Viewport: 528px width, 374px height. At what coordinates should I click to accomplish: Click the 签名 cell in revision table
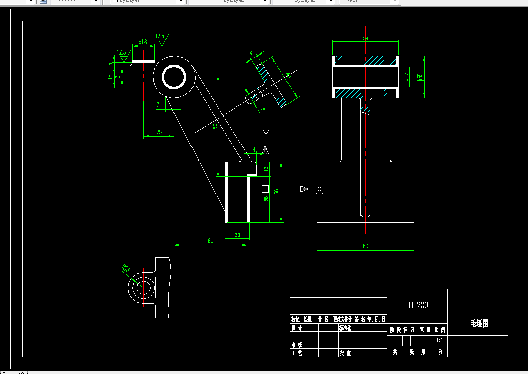[360, 319]
